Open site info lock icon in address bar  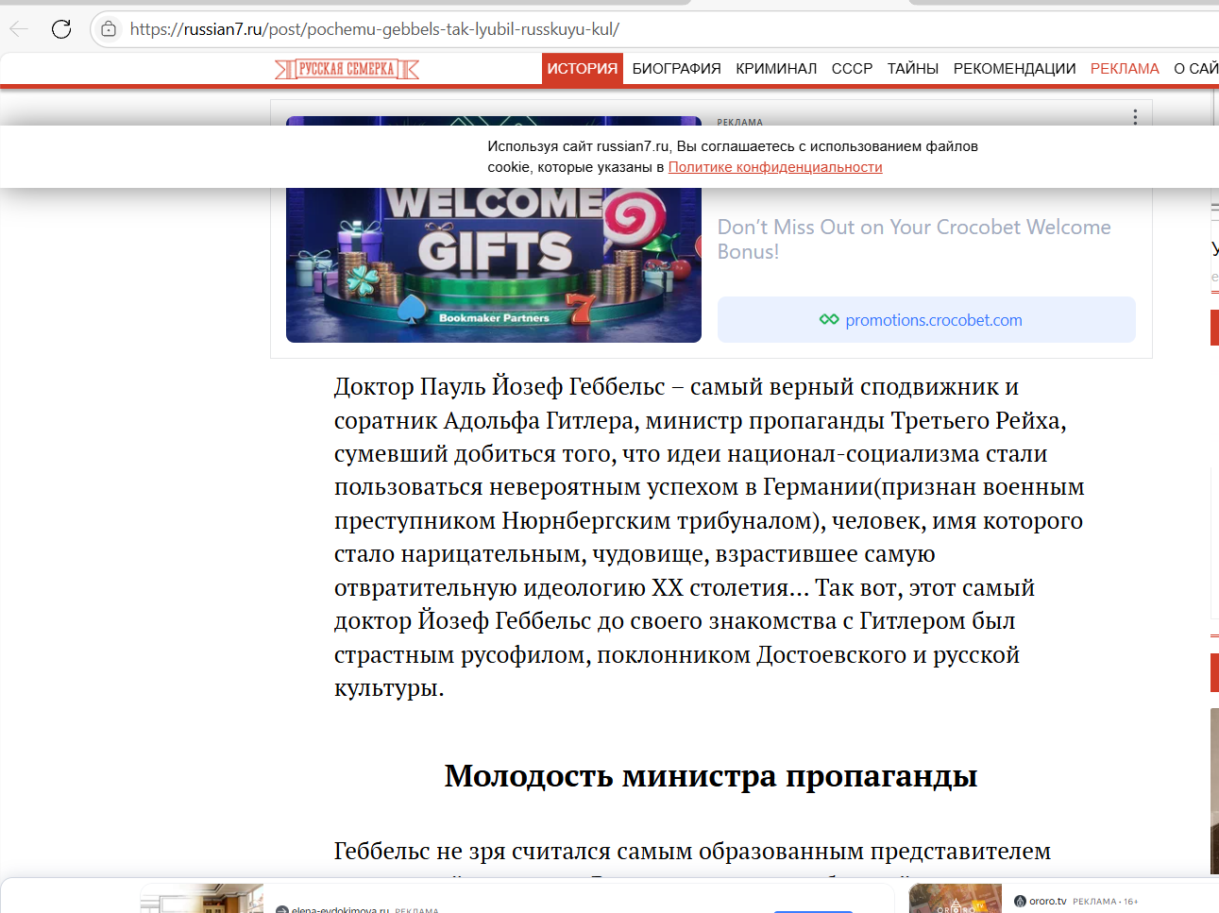tap(110, 29)
